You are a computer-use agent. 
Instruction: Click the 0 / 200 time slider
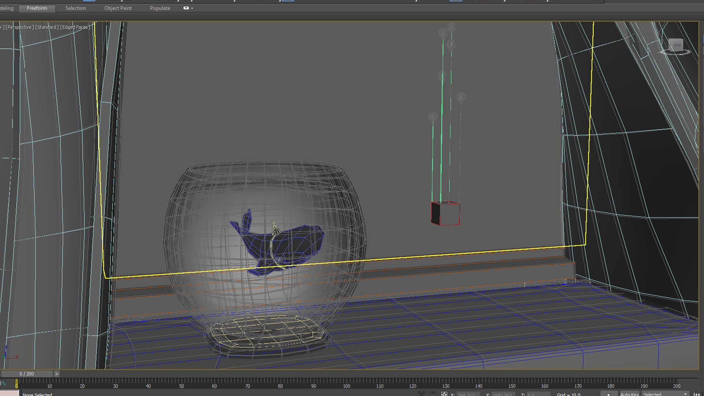[27, 374]
